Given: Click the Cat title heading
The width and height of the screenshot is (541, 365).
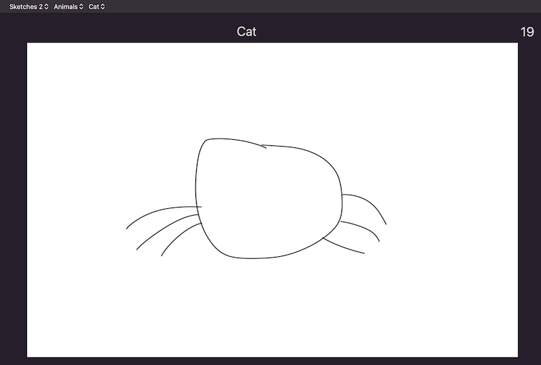Looking at the screenshot, I should (246, 32).
